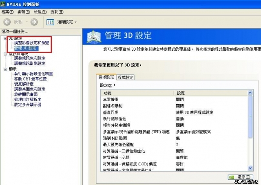
Task: Select the 執行緒最佳化 row
Action: (174, 119)
